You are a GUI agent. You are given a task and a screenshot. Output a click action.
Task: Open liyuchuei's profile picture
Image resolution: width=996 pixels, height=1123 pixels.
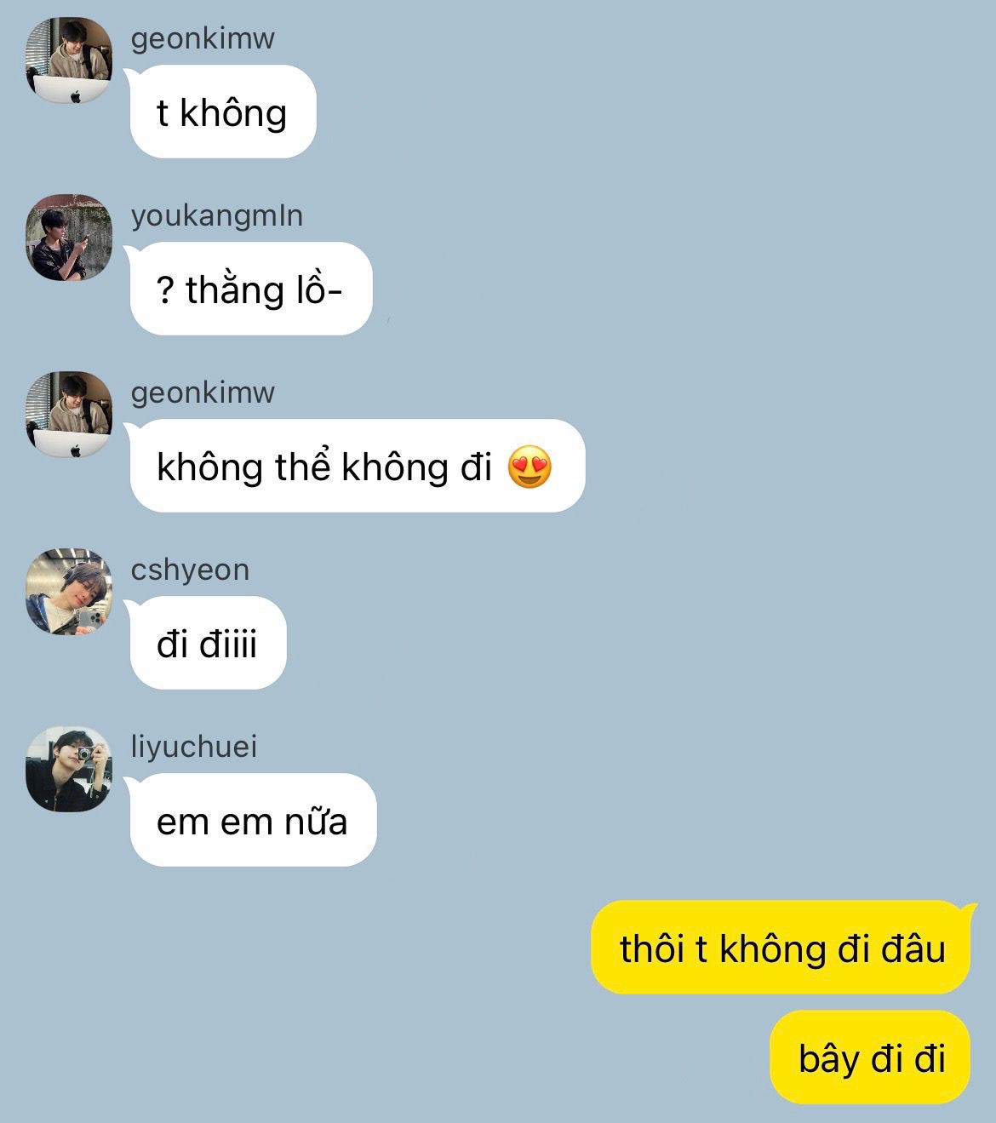click(69, 769)
